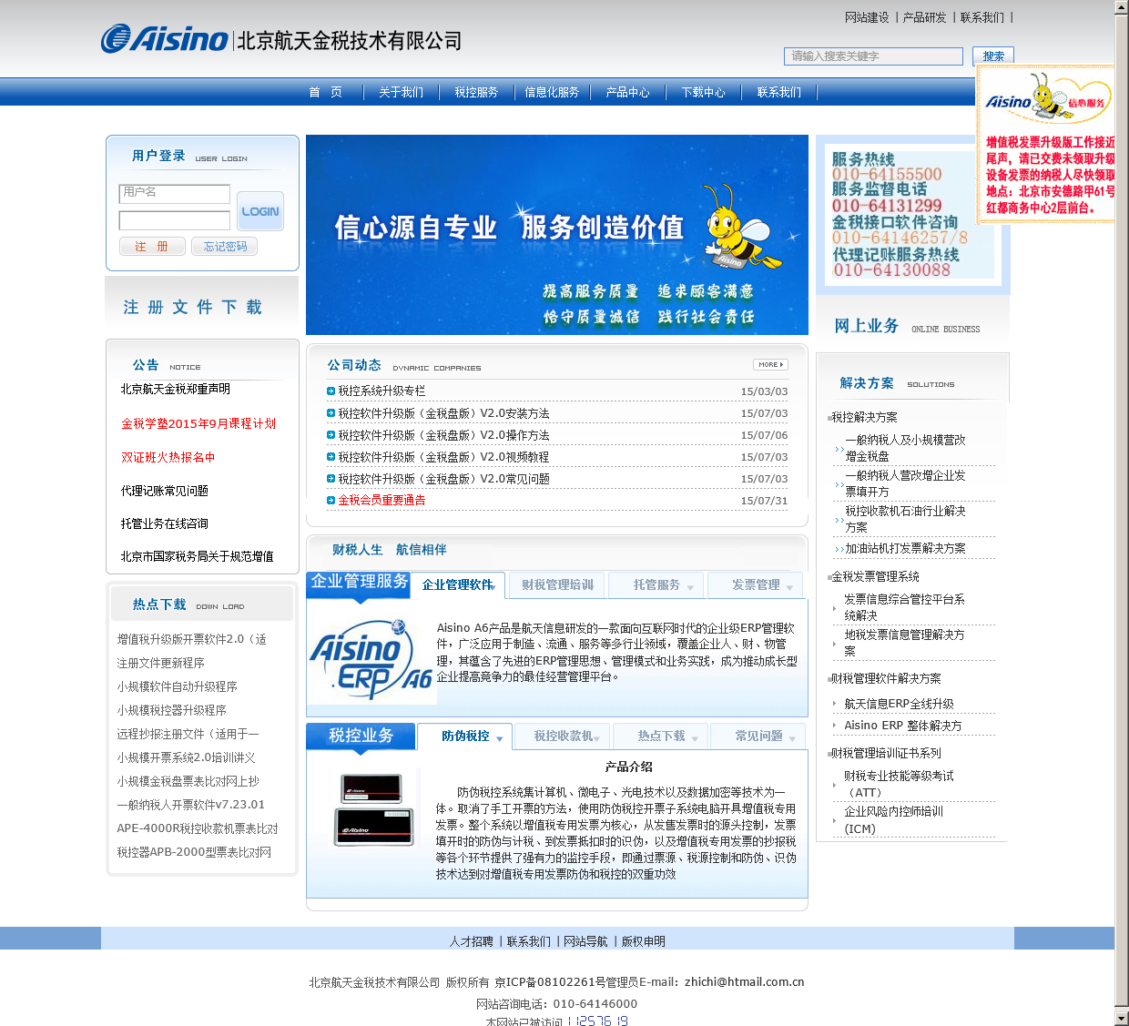
Task: Click bullet icon beside 税控系统升级专栏
Action: pyautogui.click(x=331, y=391)
